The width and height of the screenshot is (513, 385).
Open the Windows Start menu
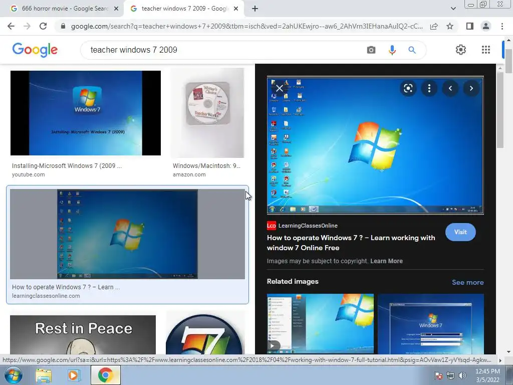14,375
